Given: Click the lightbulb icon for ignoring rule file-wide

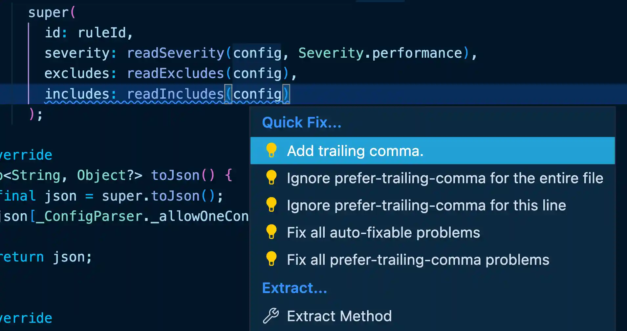Looking at the screenshot, I should pyautogui.click(x=271, y=178).
